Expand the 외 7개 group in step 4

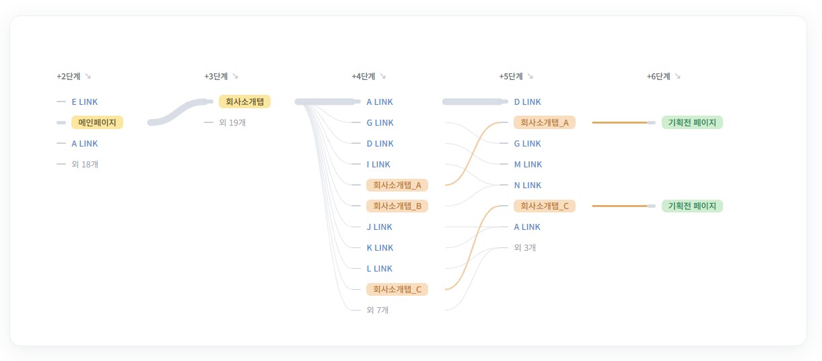coord(378,310)
